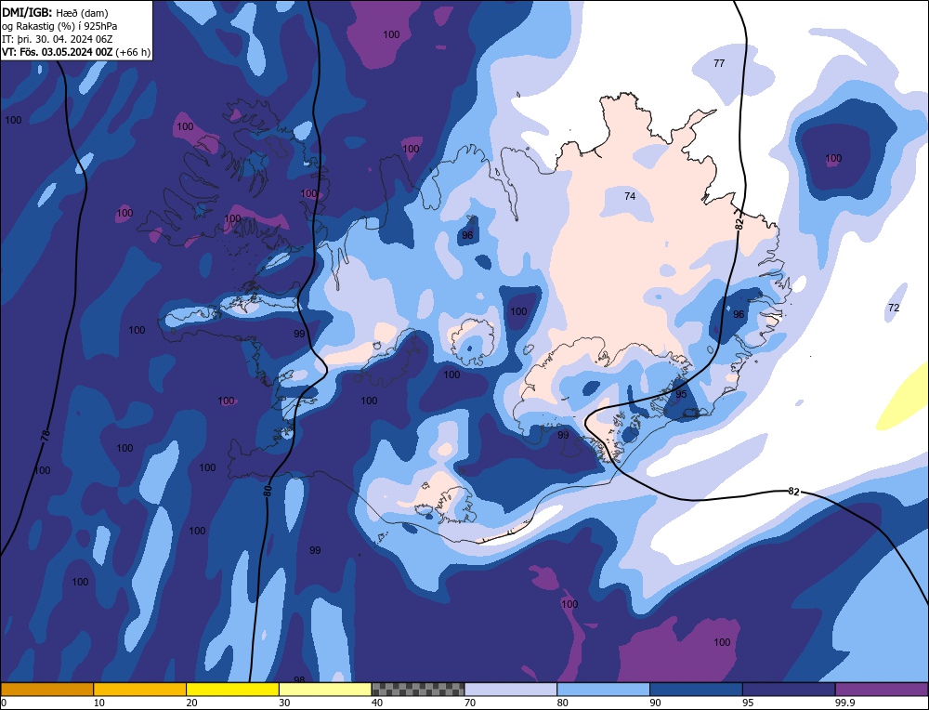Click the 'DMI/IGB: Hæð (dam)' title line

[x=56, y=14]
